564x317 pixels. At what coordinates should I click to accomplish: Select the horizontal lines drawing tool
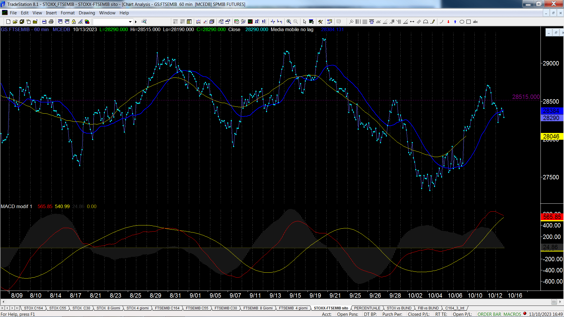(x=365, y=22)
